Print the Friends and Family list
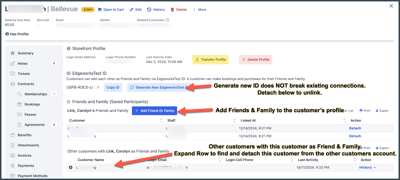The image size is (400, 180). (x=365, y=111)
